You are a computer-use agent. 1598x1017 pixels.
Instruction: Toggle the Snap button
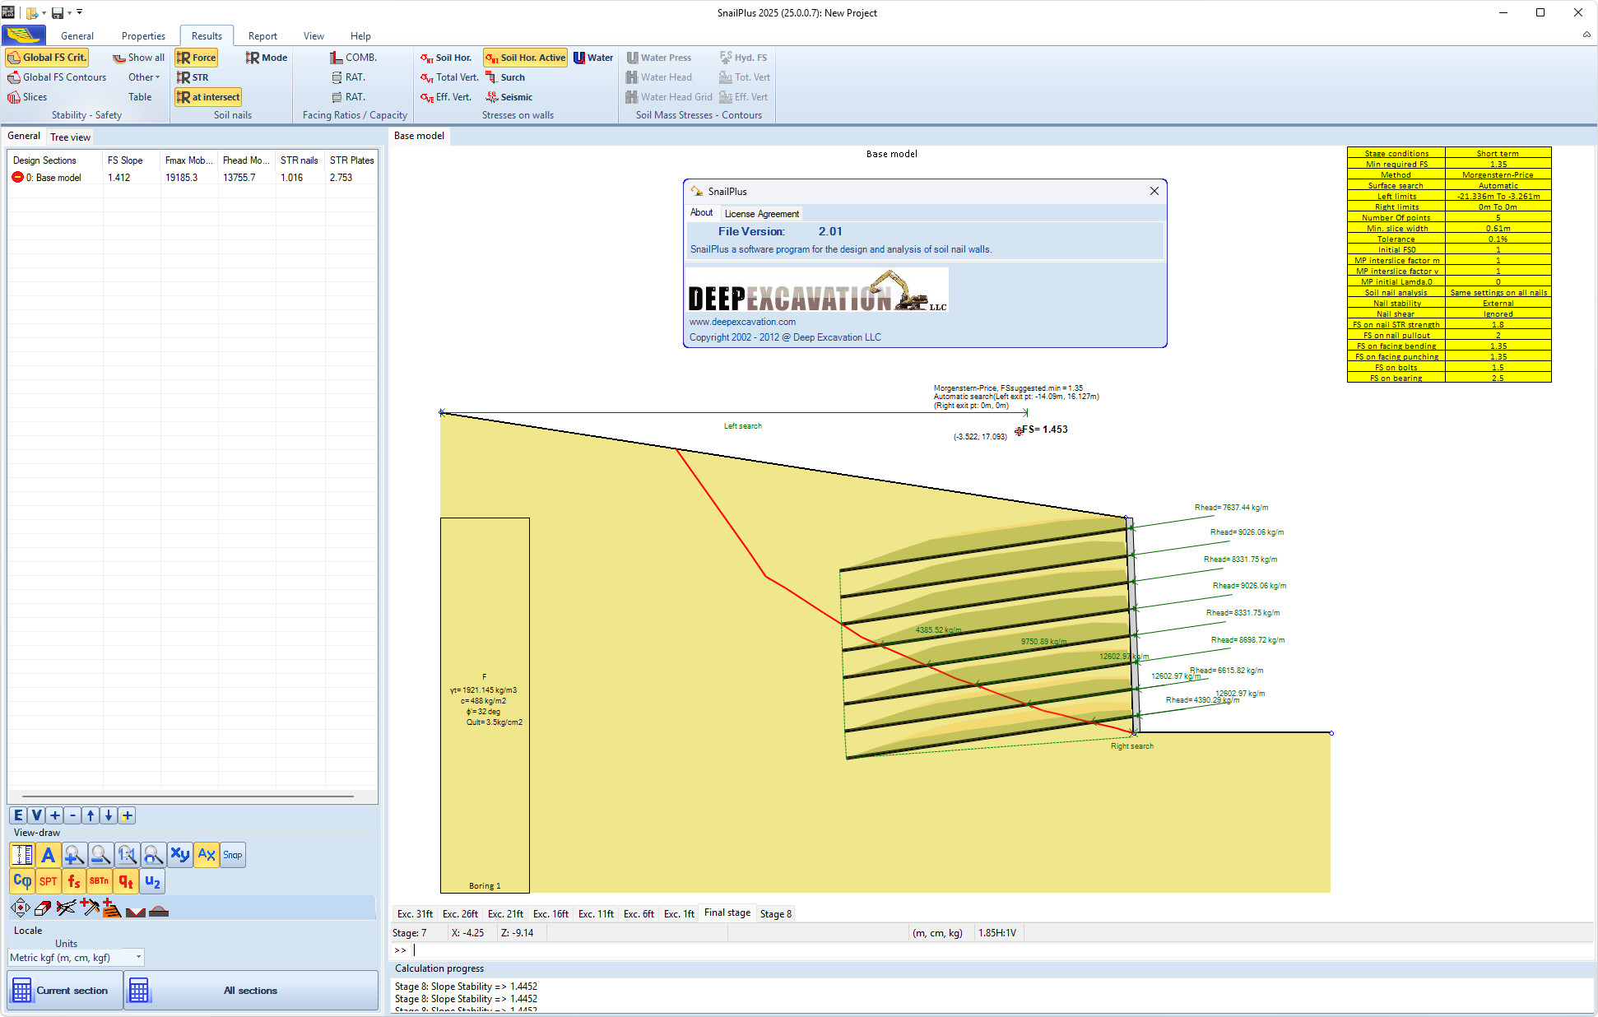pyautogui.click(x=233, y=855)
